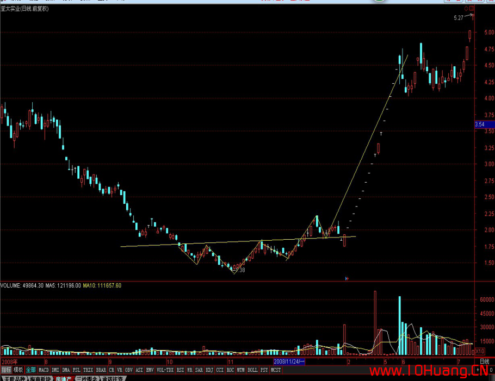Click the red split-window icon at chart corner
This screenshot has height=381, width=495.
tap(472, 8)
